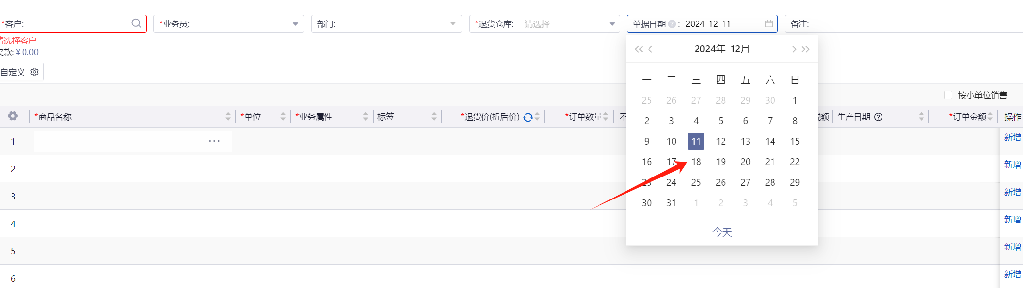Open the 部门 dropdown list
1023x288 pixels.
(453, 24)
